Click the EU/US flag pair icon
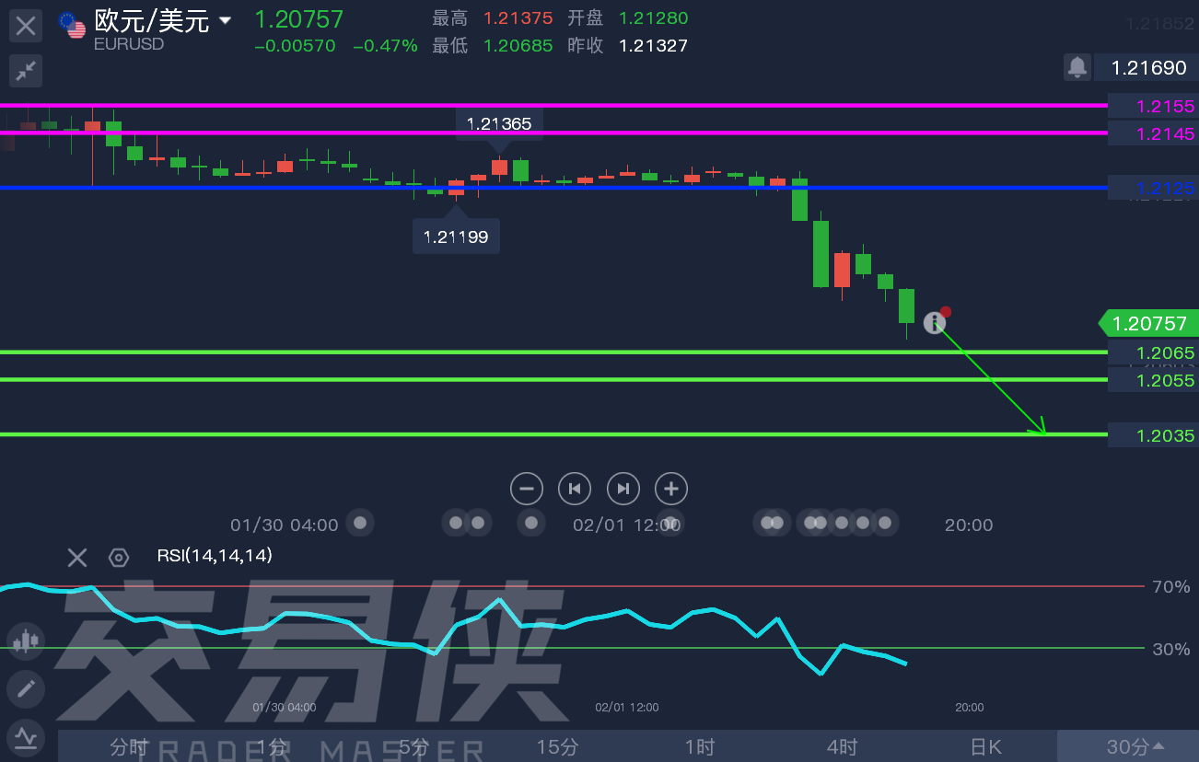This screenshot has height=762, width=1199. (x=72, y=25)
